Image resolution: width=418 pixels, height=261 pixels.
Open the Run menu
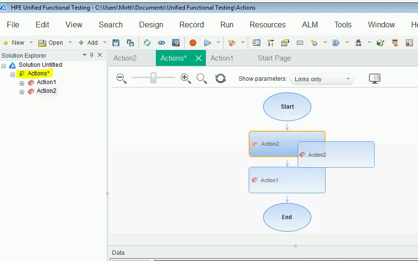tap(227, 25)
